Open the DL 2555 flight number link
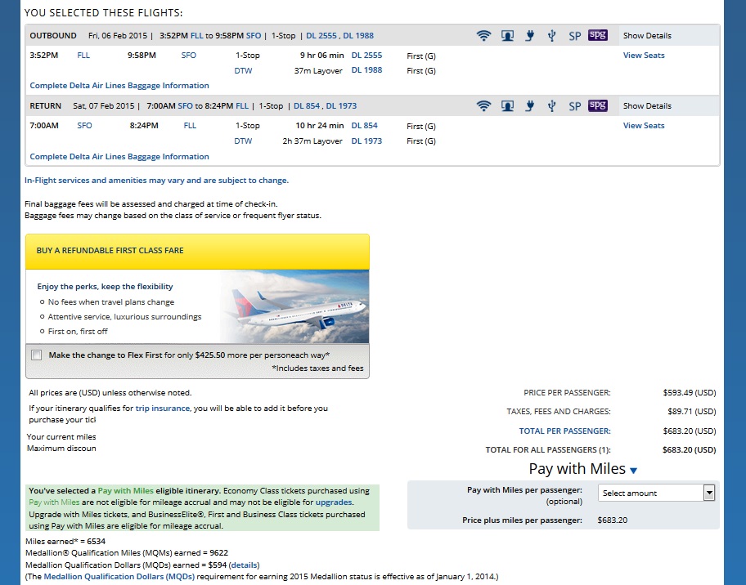 coord(366,56)
